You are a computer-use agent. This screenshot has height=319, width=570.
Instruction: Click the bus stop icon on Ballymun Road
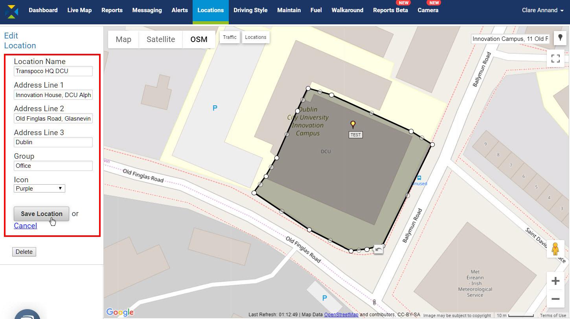[x=419, y=178]
